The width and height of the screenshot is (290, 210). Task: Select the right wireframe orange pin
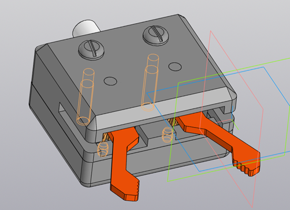point(150,82)
